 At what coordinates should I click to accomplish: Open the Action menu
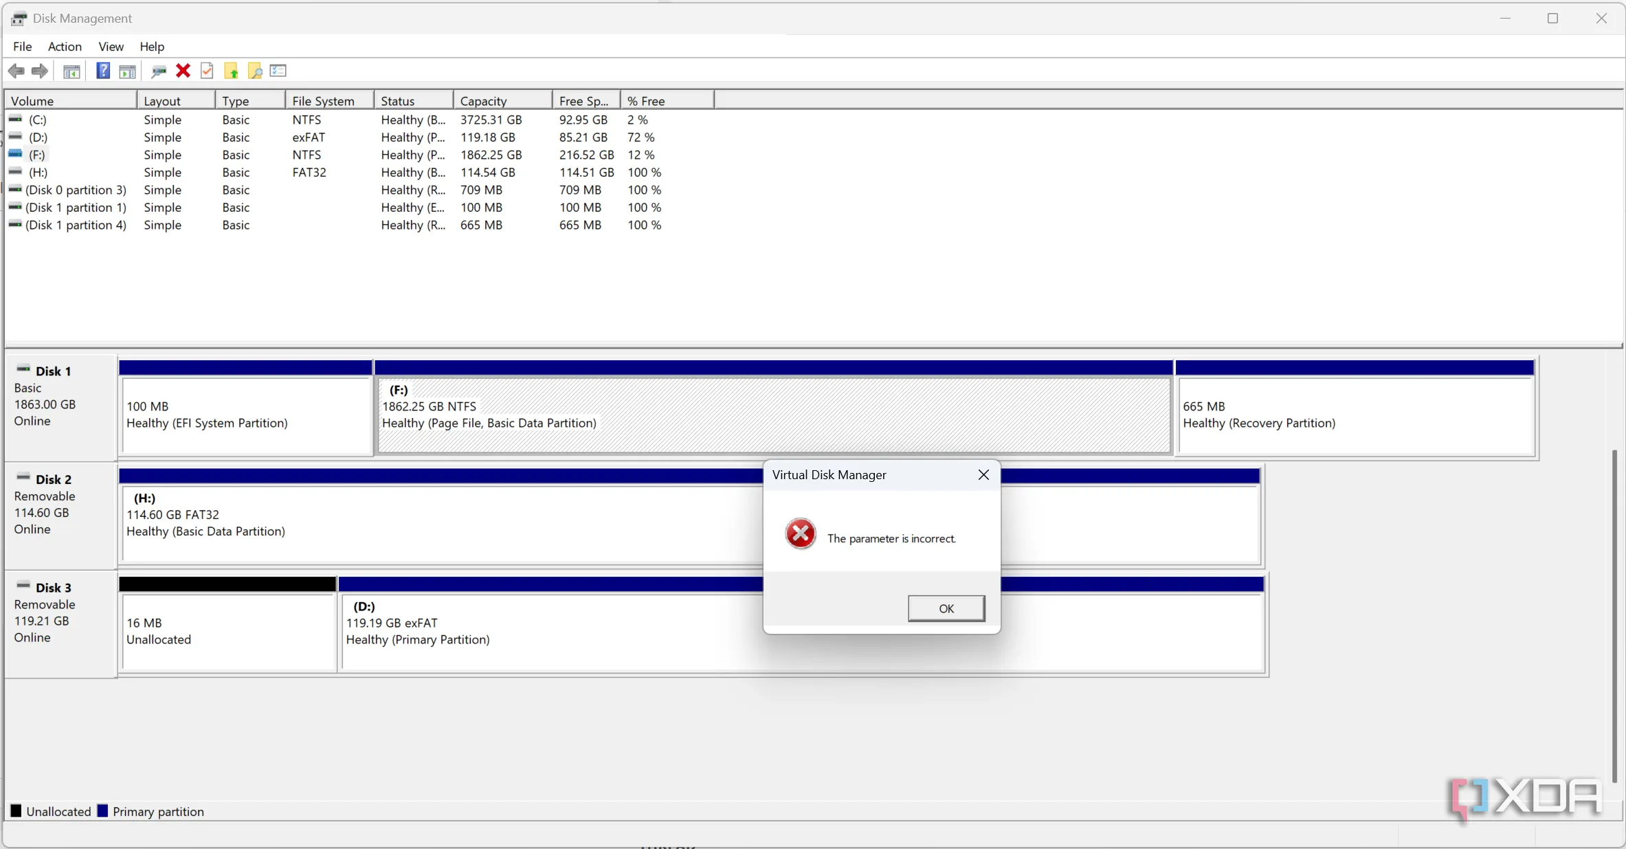coord(64,46)
